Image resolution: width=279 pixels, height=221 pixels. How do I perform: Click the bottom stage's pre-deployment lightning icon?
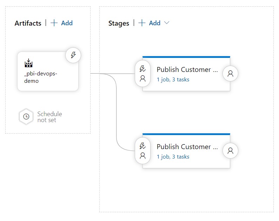[142, 146]
